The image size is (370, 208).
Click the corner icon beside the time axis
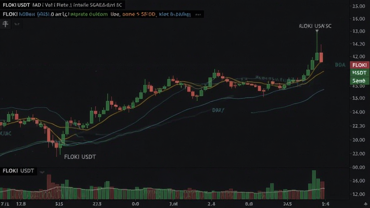(366, 204)
